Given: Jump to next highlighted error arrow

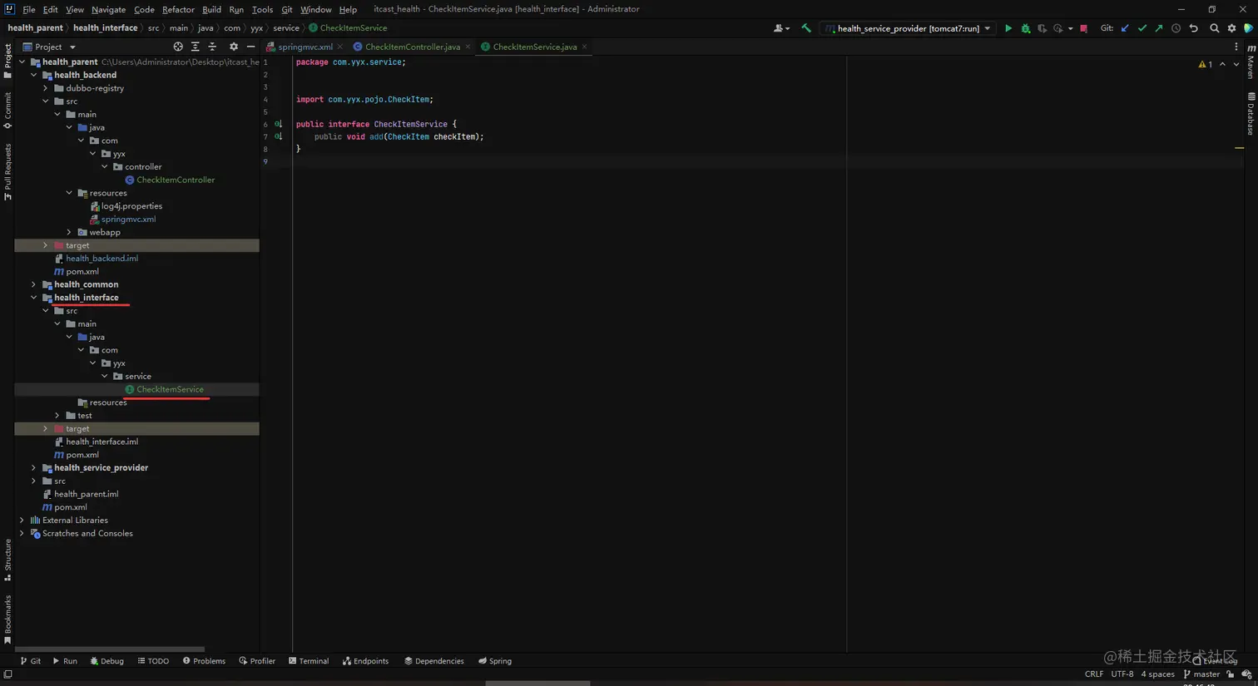Looking at the screenshot, I should coord(1236,64).
